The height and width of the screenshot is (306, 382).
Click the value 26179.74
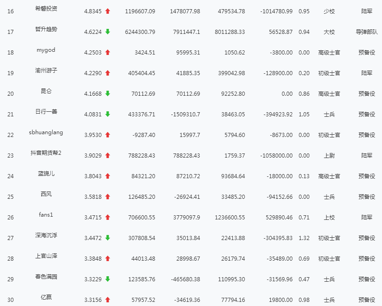(233, 259)
